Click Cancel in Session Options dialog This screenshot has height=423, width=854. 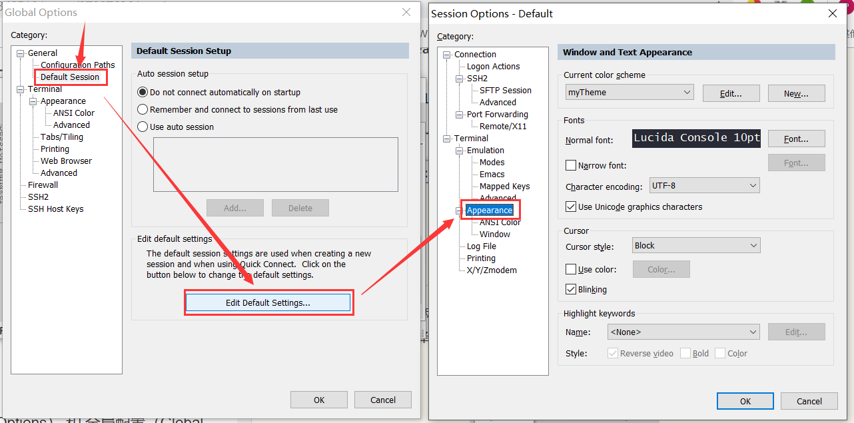tap(809, 401)
